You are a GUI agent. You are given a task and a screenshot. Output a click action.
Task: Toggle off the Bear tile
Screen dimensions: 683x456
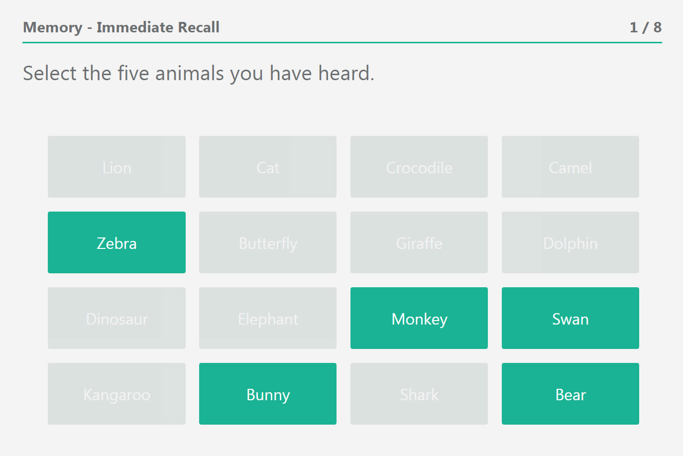(x=570, y=394)
